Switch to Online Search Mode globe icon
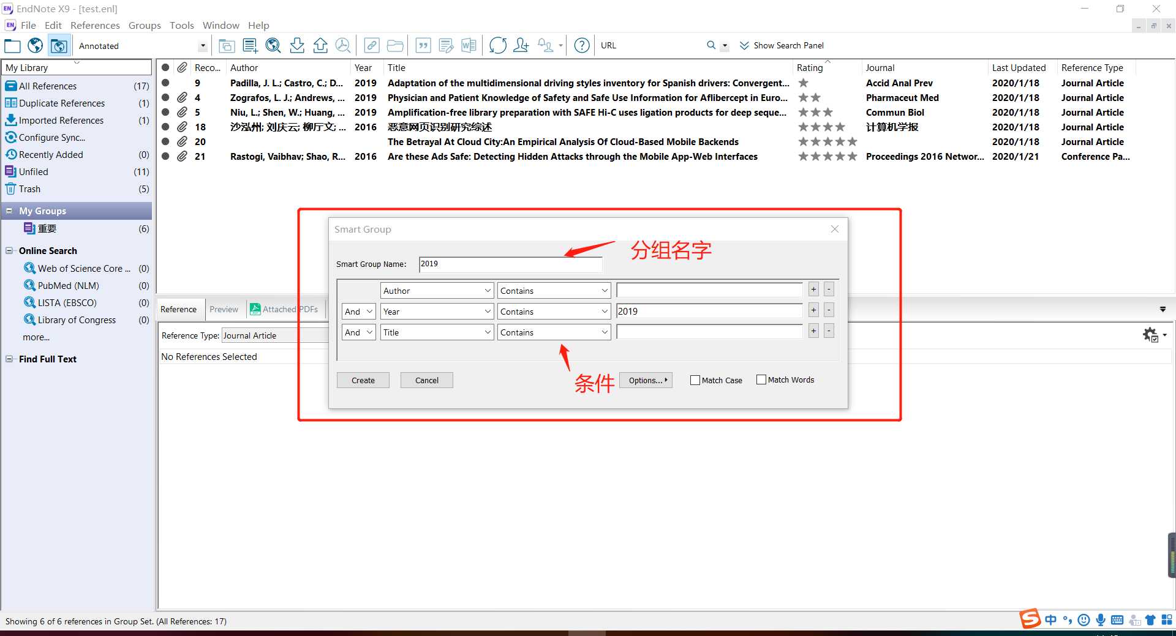This screenshot has width=1176, height=636. click(x=36, y=46)
